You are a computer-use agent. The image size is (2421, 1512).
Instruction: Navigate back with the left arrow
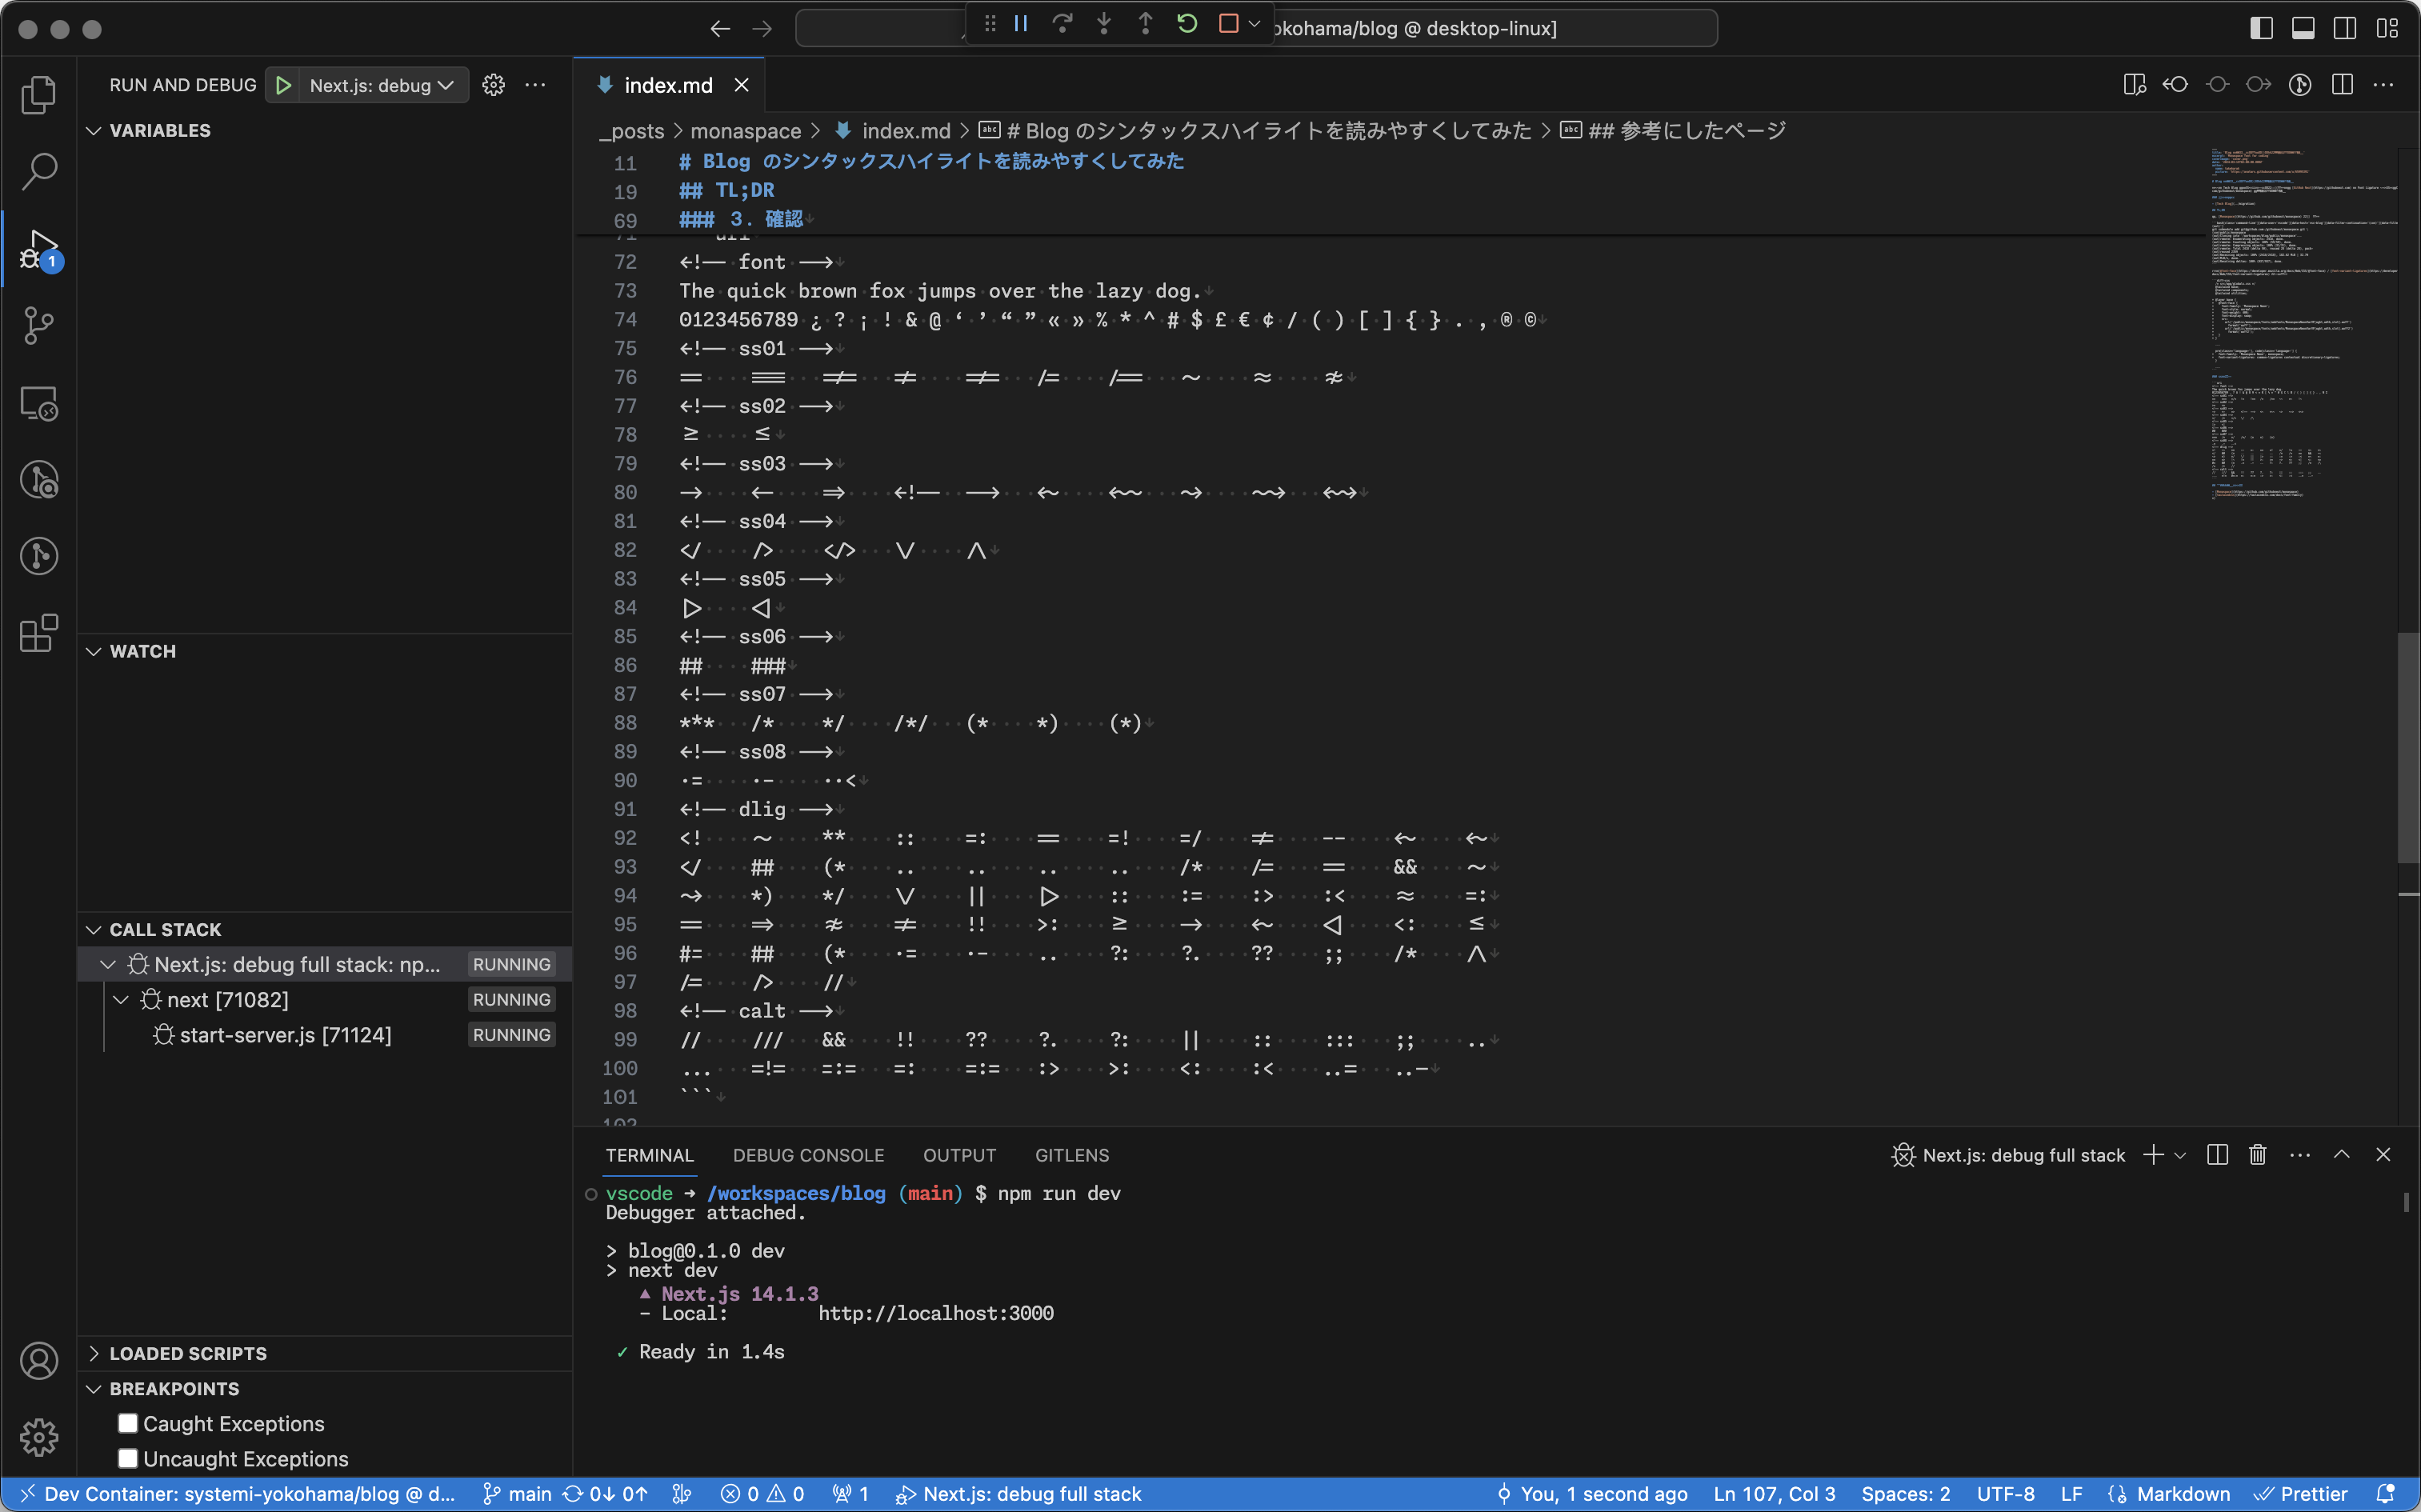point(720,28)
